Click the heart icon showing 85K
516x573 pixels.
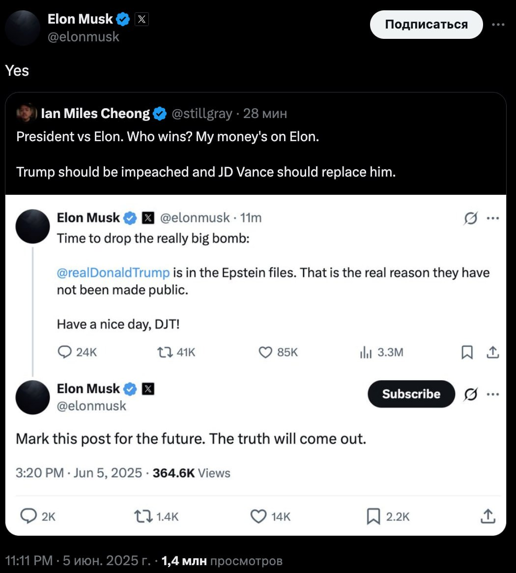tap(265, 352)
